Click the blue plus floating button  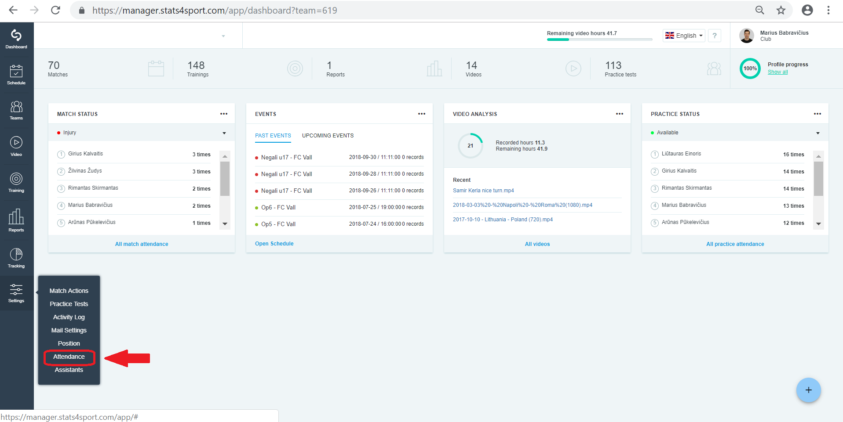click(x=808, y=390)
